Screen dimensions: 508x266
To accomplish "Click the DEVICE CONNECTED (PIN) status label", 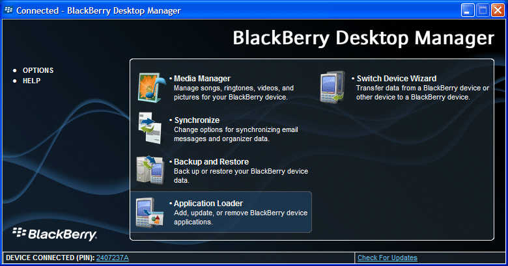I will [49, 258].
